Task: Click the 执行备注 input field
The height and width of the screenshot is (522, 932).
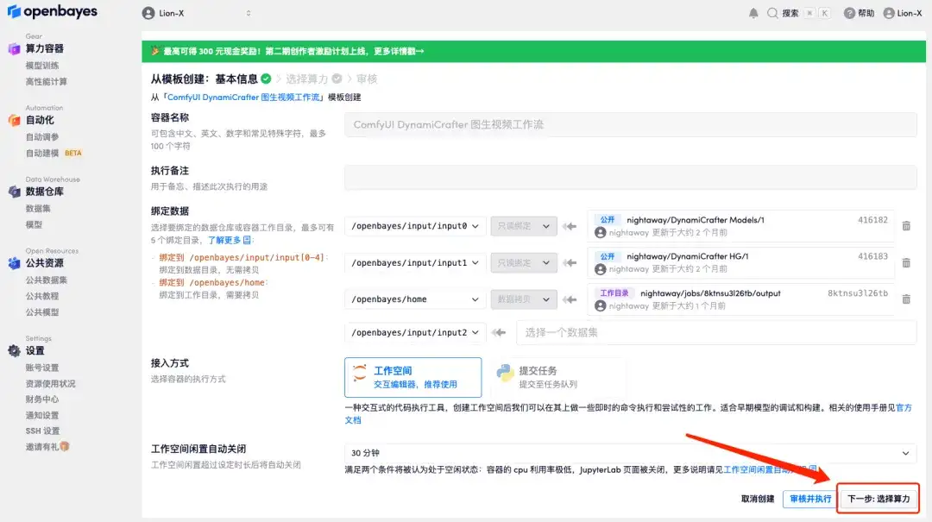Action: (x=630, y=177)
